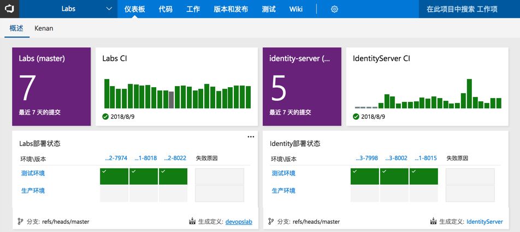Click the Labs CI chart title
The width and height of the screenshot is (520, 232).
[x=114, y=59]
